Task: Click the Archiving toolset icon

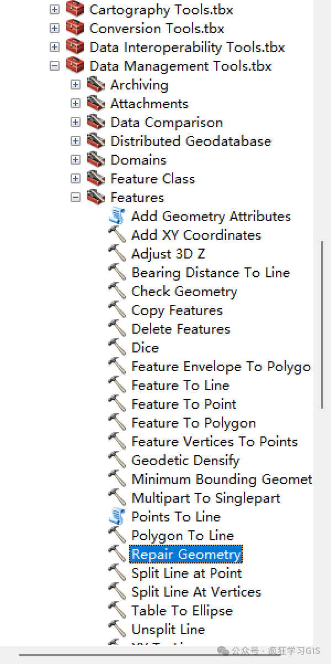Action: [96, 85]
